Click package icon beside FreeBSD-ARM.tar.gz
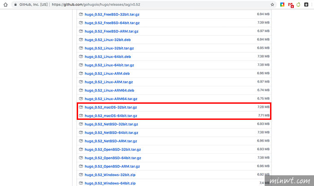Viewport: 314px width, 186px height. click(x=81, y=31)
